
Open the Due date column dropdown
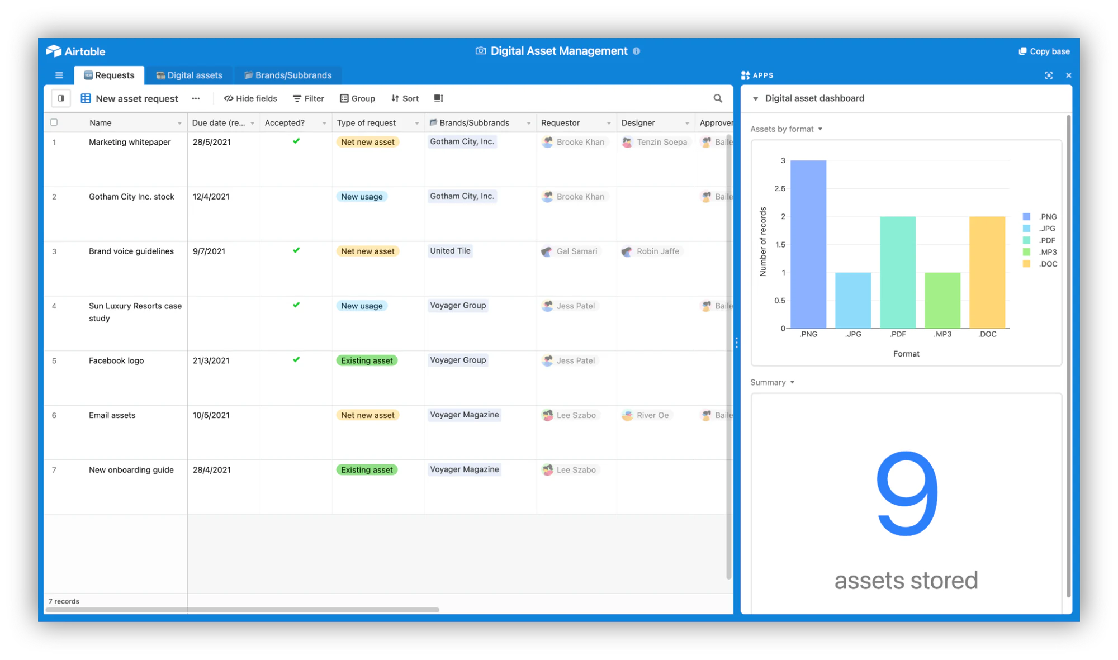pos(252,123)
